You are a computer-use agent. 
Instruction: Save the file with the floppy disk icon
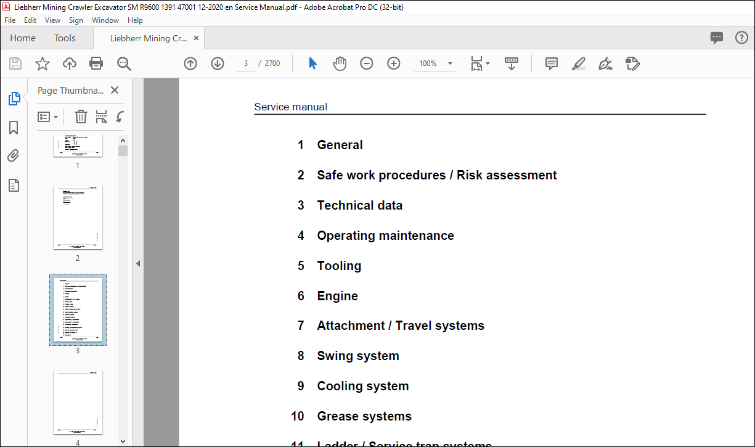point(15,64)
